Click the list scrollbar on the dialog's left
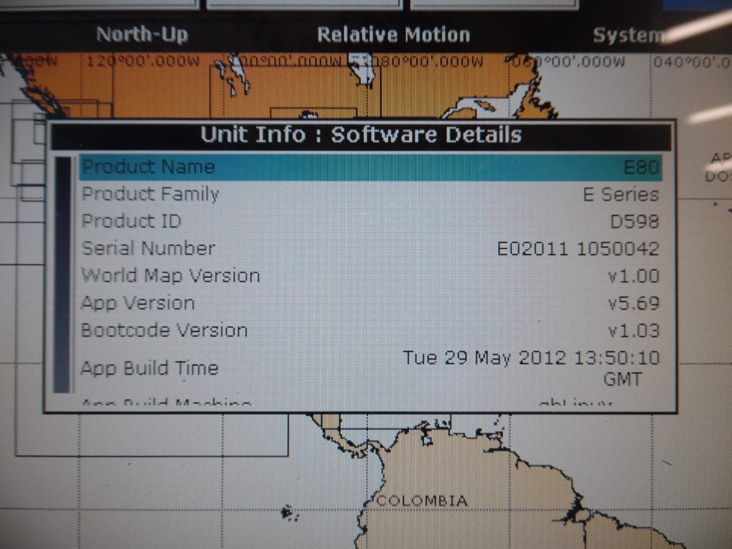This screenshot has height=549, width=732. click(x=62, y=274)
